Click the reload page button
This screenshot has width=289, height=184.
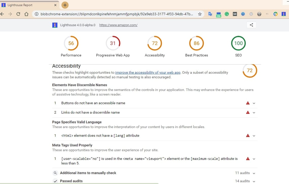(x=18, y=14)
